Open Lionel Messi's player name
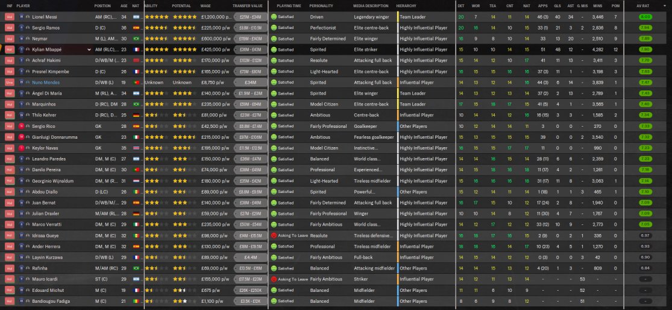672x310 pixels. point(44,17)
